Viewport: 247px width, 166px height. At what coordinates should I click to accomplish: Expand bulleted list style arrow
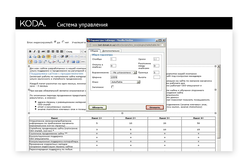pos(52,56)
